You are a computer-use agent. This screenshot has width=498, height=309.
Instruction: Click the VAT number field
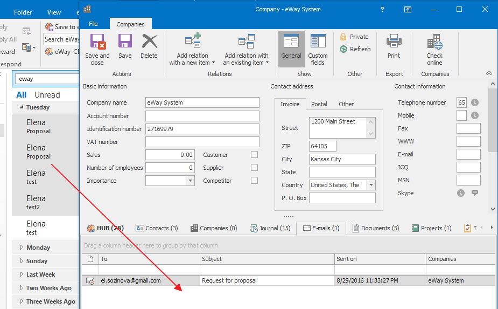[x=202, y=142]
